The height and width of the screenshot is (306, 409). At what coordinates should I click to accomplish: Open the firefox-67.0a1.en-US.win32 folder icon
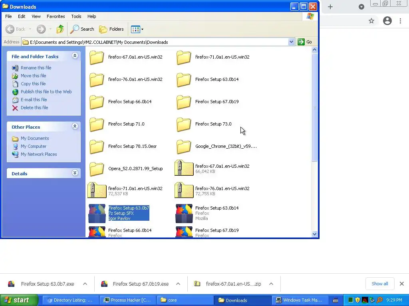(97, 57)
